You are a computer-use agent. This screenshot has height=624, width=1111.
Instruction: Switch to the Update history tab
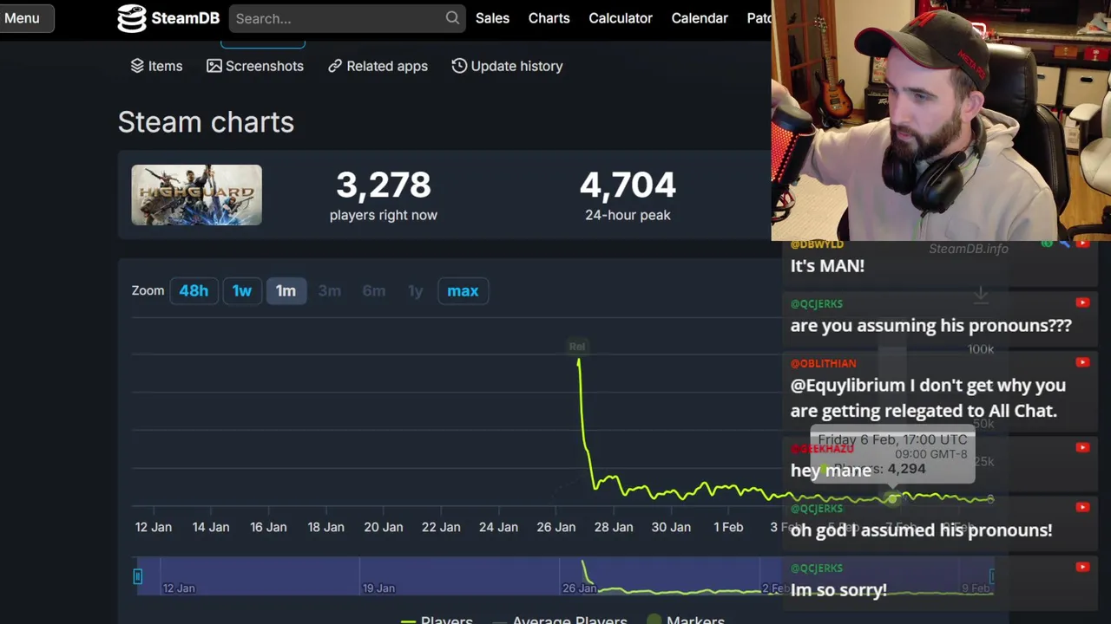[x=507, y=66]
